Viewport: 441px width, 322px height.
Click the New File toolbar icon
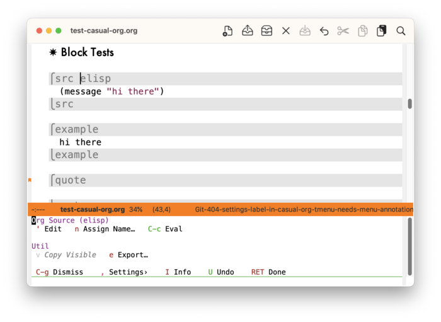227,31
